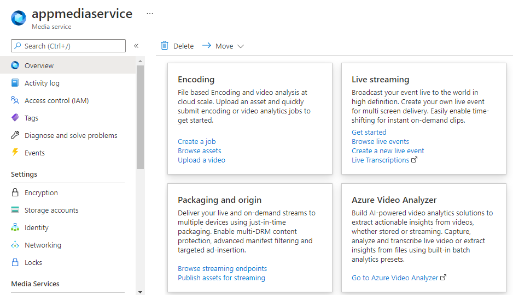Open Go to Azure Video Analyzer link

pyautogui.click(x=395, y=278)
